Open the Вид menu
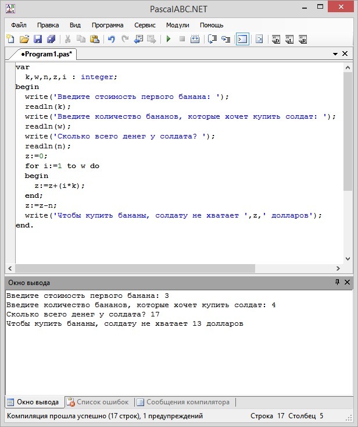 click(75, 25)
